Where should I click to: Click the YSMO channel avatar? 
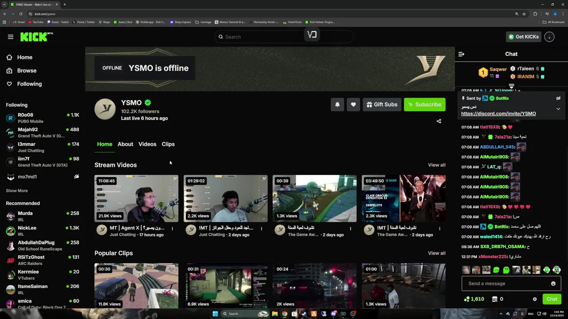click(105, 109)
